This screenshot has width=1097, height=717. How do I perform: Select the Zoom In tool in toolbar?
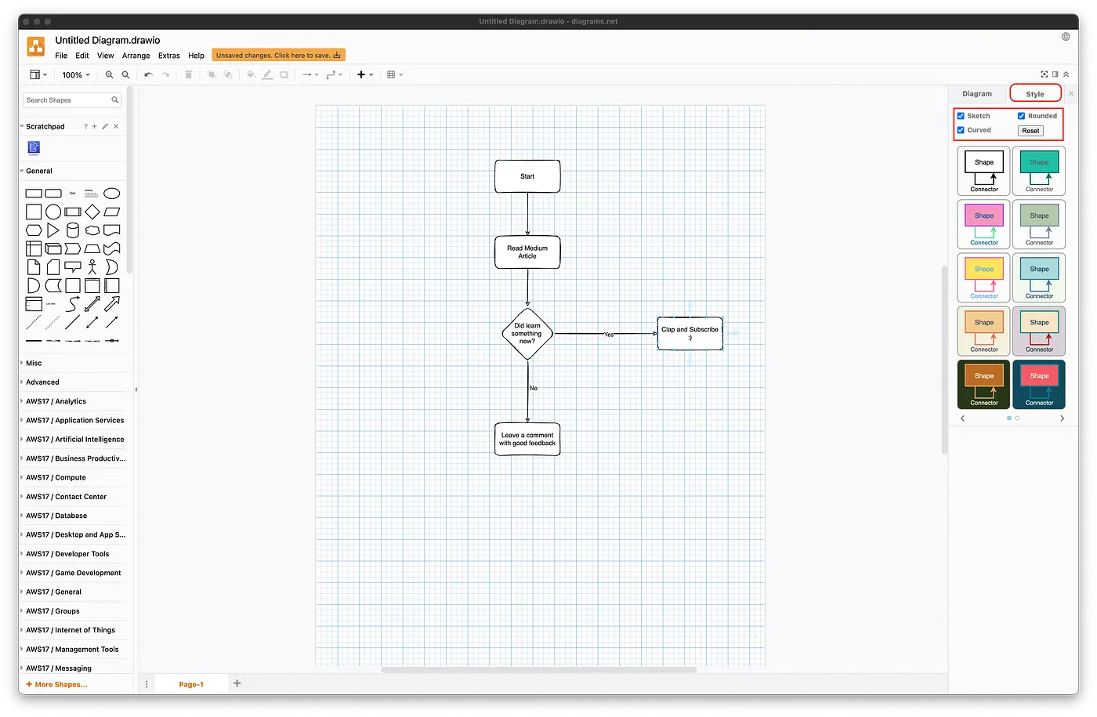click(110, 74)
